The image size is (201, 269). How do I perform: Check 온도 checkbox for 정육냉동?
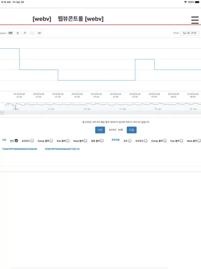(x=130, y=141)
